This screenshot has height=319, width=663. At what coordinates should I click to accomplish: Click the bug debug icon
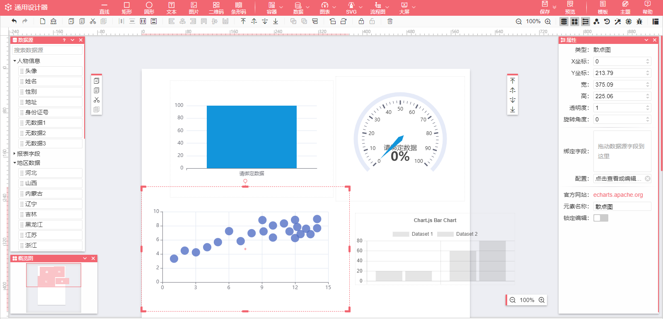pyautogui.click(x=639, y=22)
